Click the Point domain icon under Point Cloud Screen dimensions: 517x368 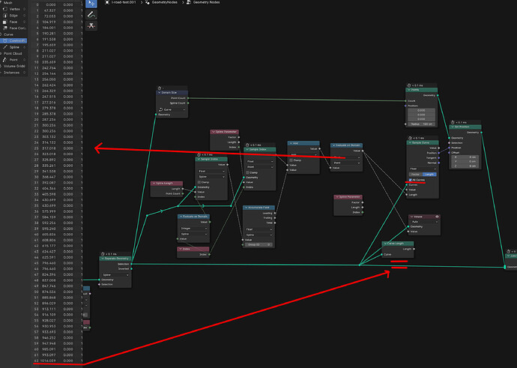(x=5, y=60)
